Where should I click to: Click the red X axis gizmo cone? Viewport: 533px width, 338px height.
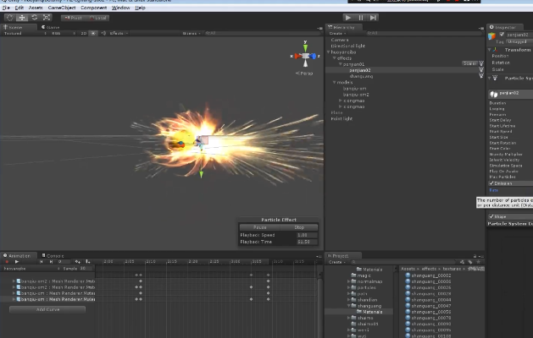click(x=297, y=56)
